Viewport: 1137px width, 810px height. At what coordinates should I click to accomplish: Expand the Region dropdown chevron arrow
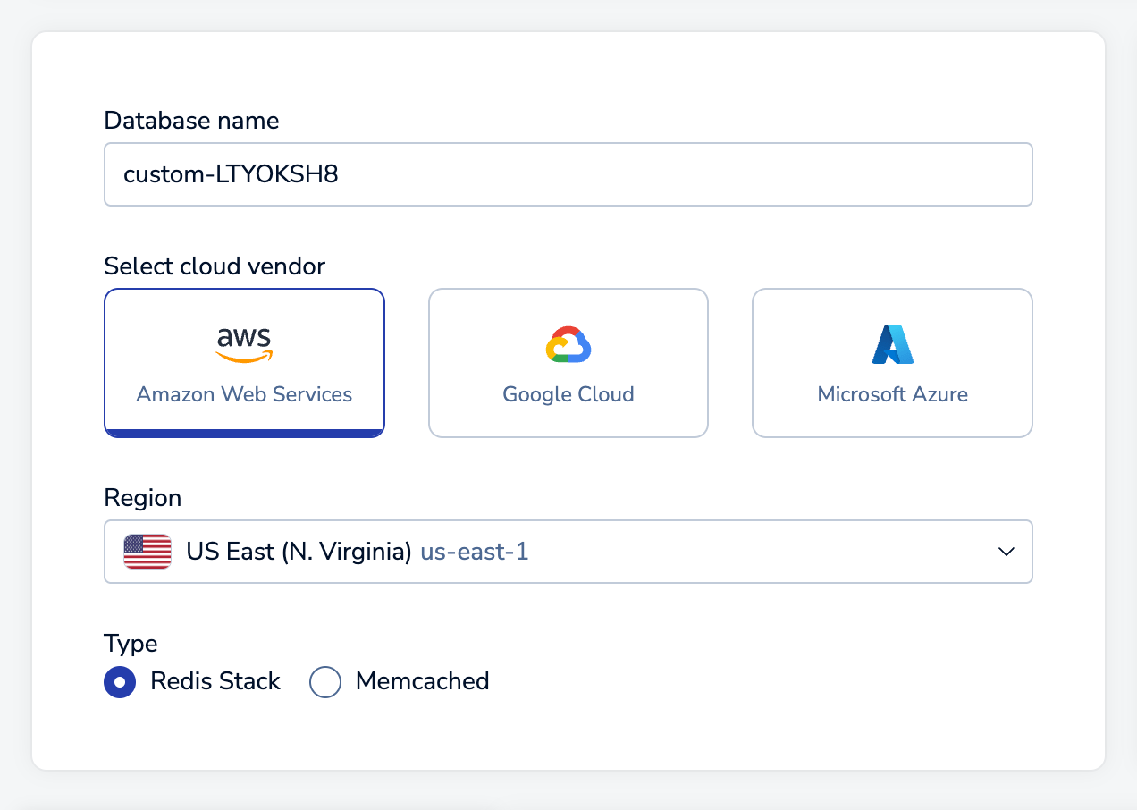1006,552
